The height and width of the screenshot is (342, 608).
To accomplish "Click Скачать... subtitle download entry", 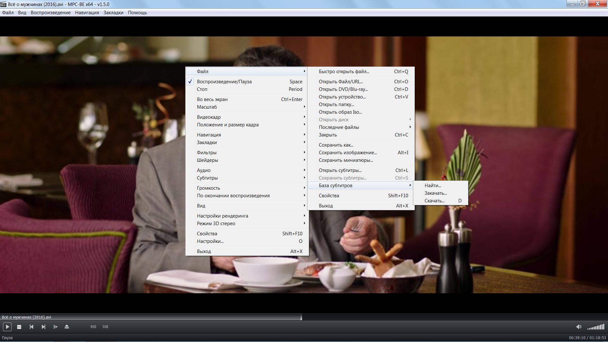I will coord(434,201).
